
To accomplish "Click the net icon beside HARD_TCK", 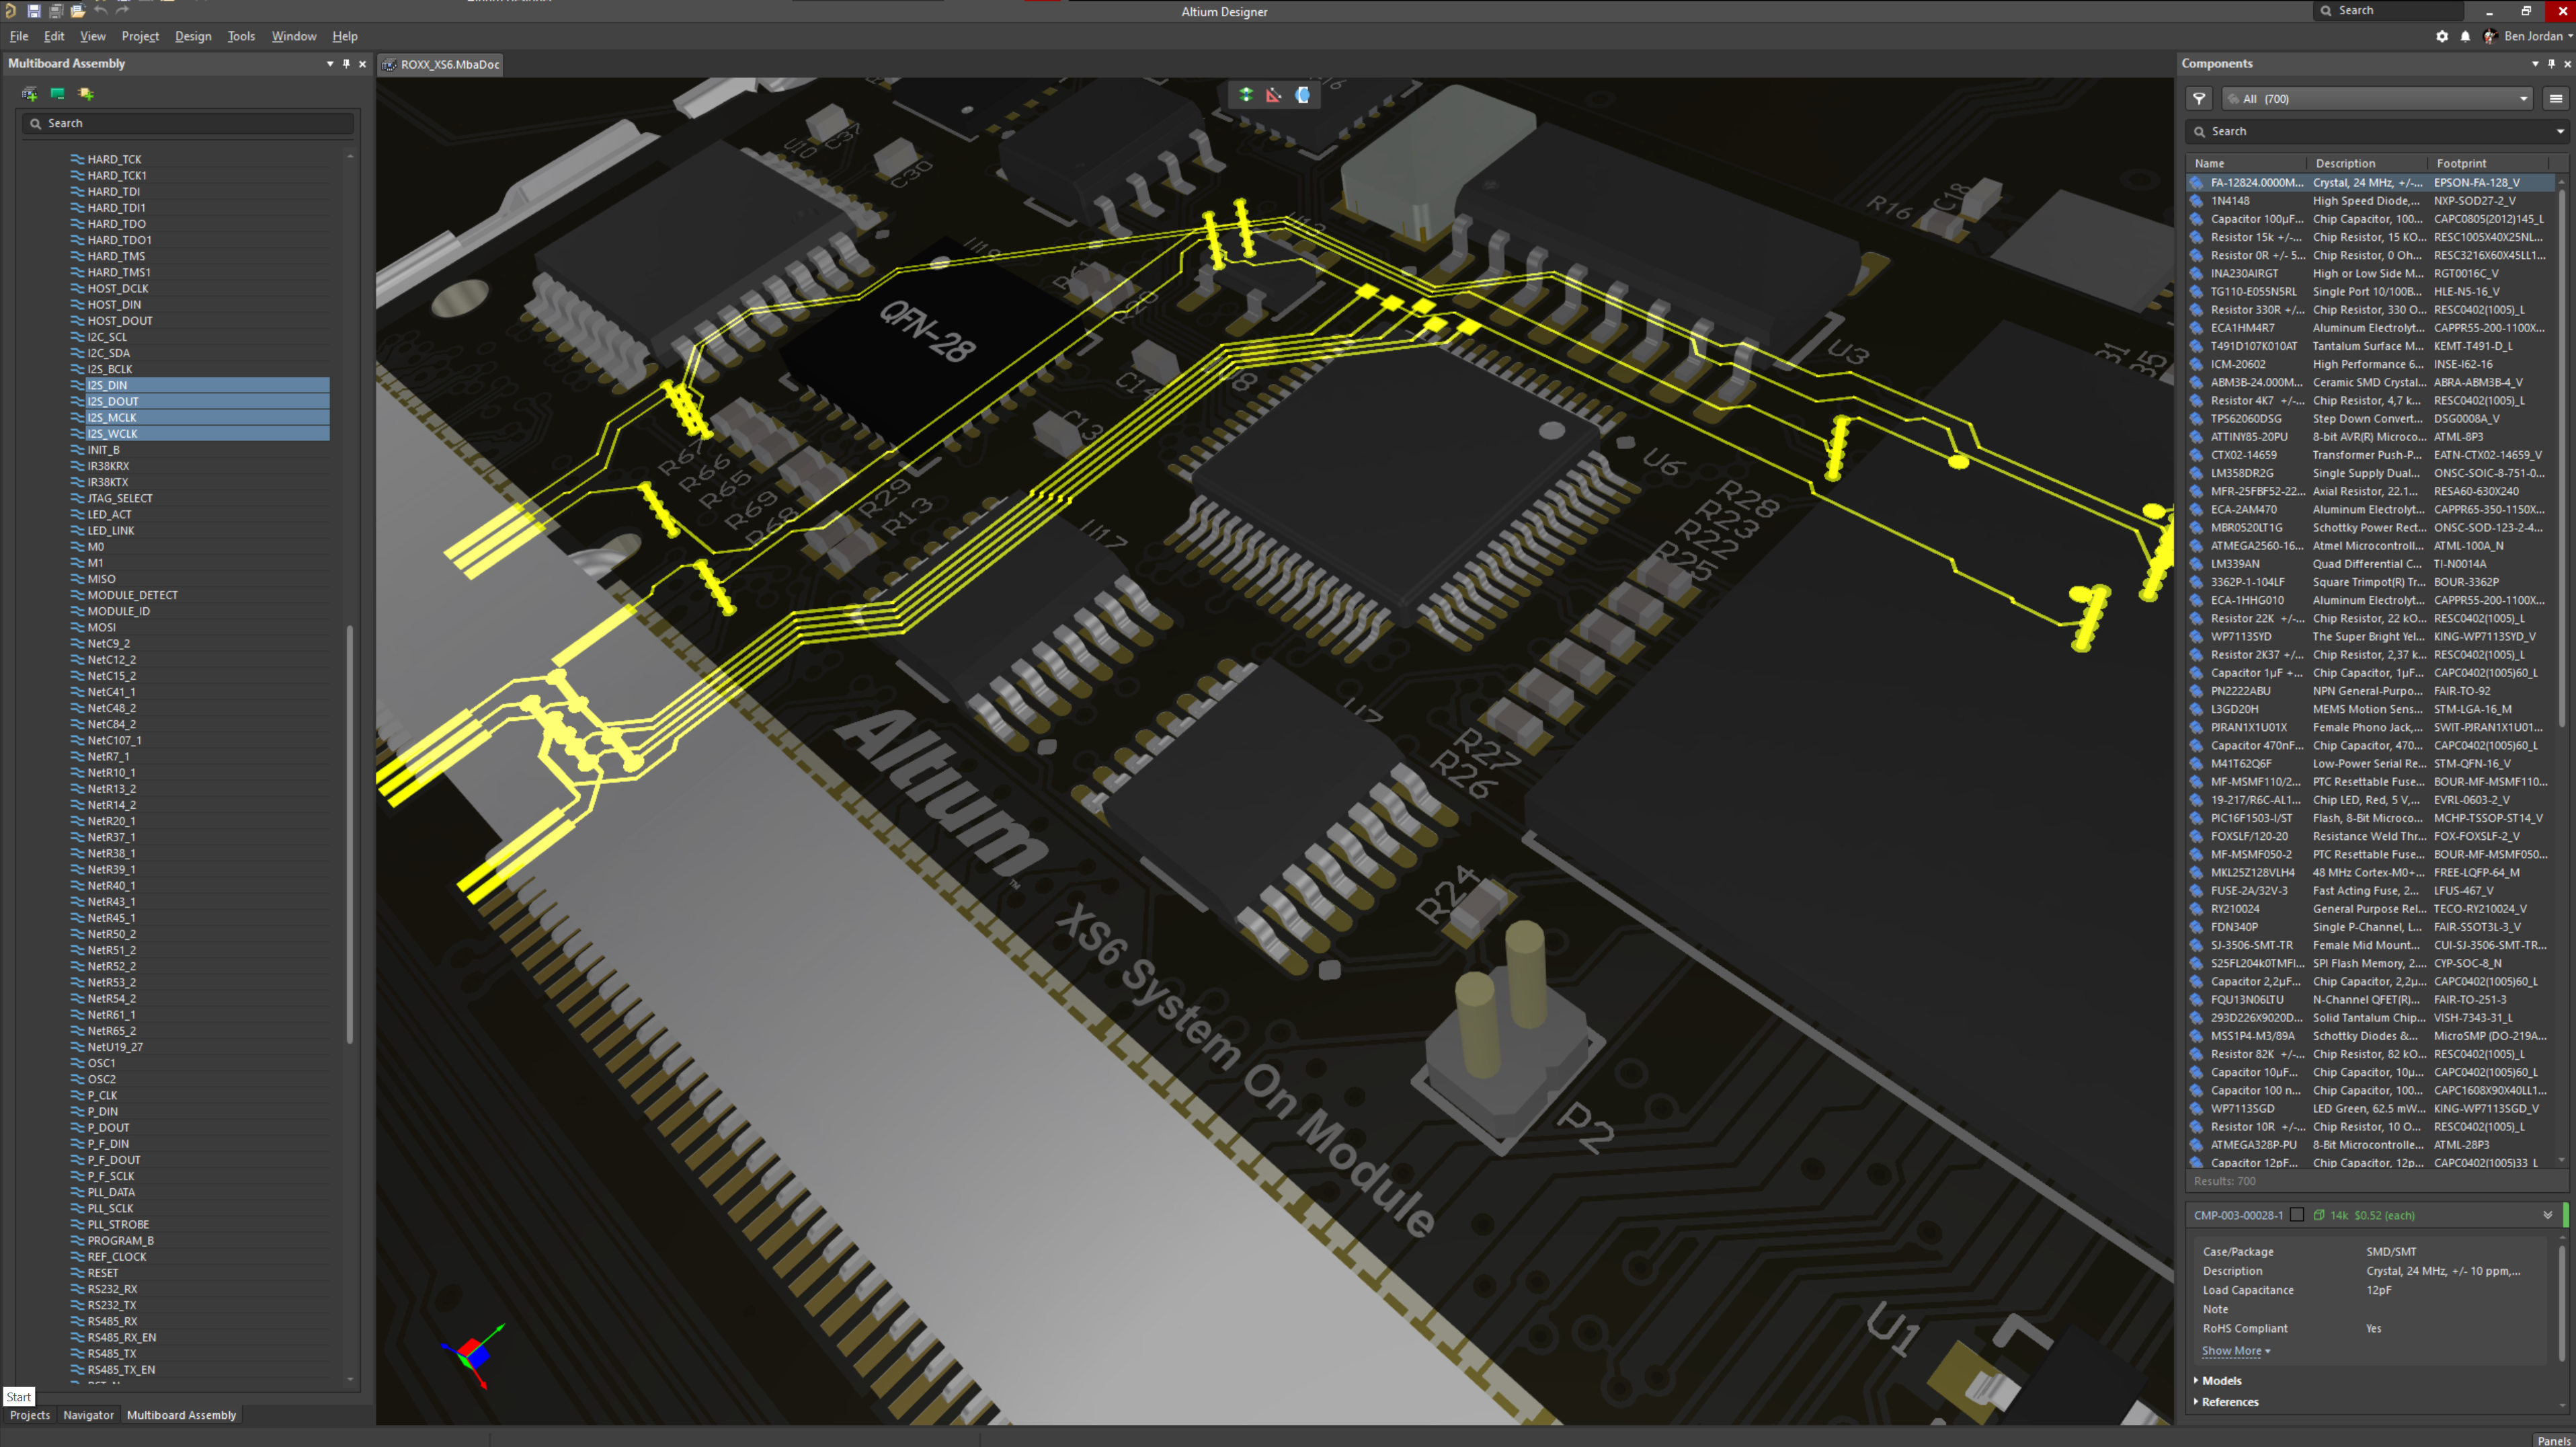I will pyautogui.click(x=77, y=159).
